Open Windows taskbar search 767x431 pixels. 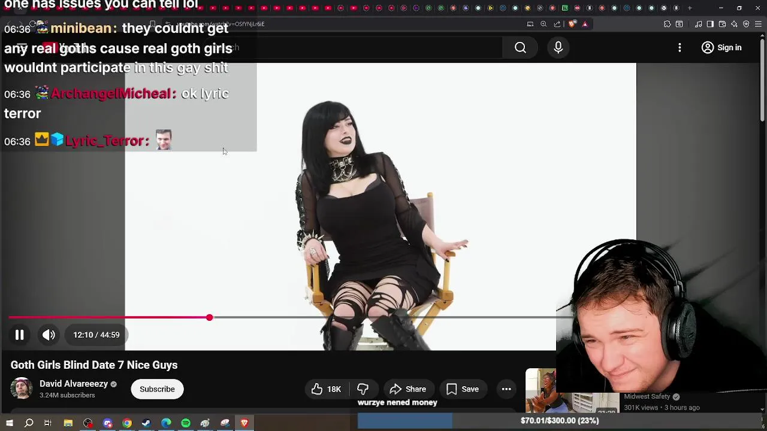(28, 423)
